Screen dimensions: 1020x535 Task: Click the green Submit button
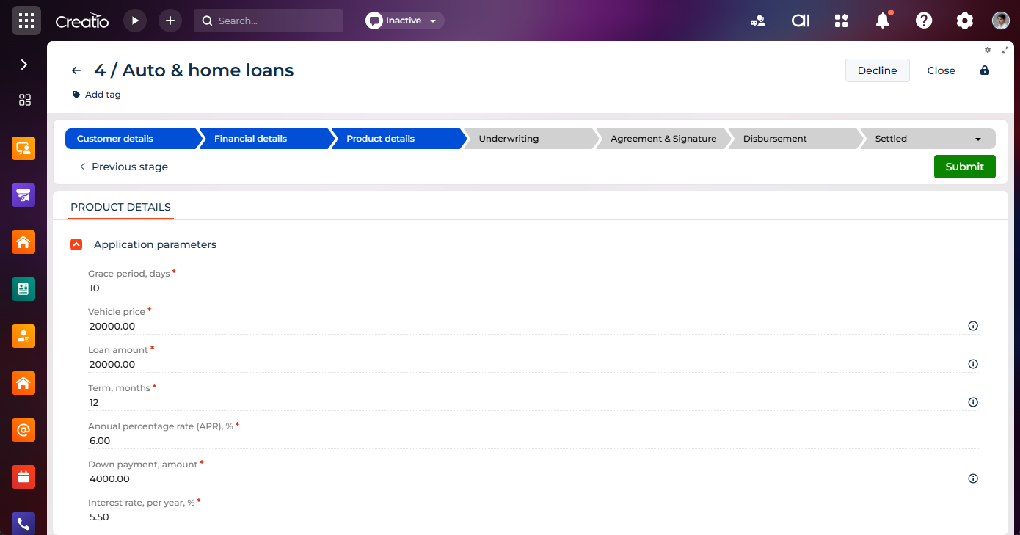tap(964, 167)
